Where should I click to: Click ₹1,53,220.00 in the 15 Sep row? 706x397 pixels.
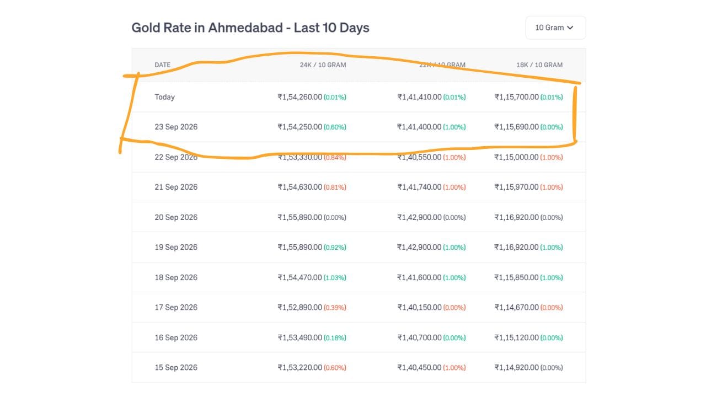(x=299, y=368)
